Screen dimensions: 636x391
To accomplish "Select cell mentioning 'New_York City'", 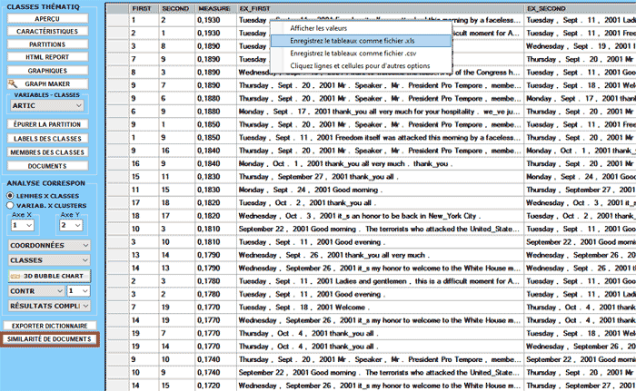I will coord(380,216).
